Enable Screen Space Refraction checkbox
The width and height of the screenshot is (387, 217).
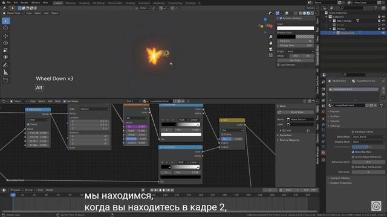[x=353, y=157]
